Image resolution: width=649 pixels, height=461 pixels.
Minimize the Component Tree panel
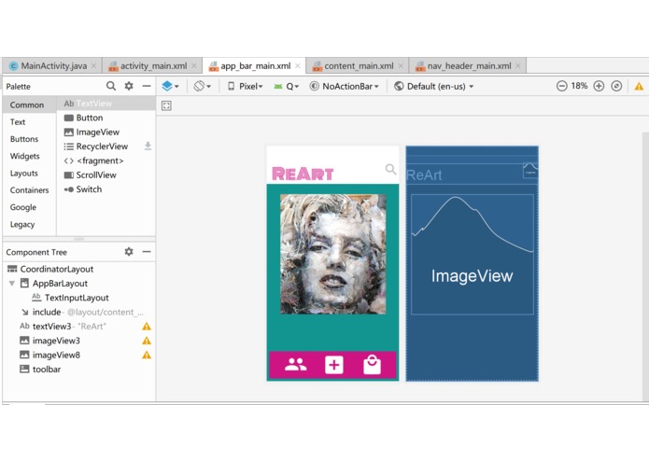(x=147, y=251)
